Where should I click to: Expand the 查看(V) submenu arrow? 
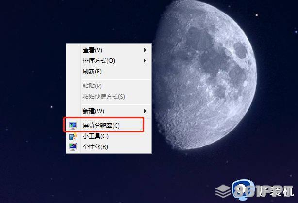[x=145, y=50]
